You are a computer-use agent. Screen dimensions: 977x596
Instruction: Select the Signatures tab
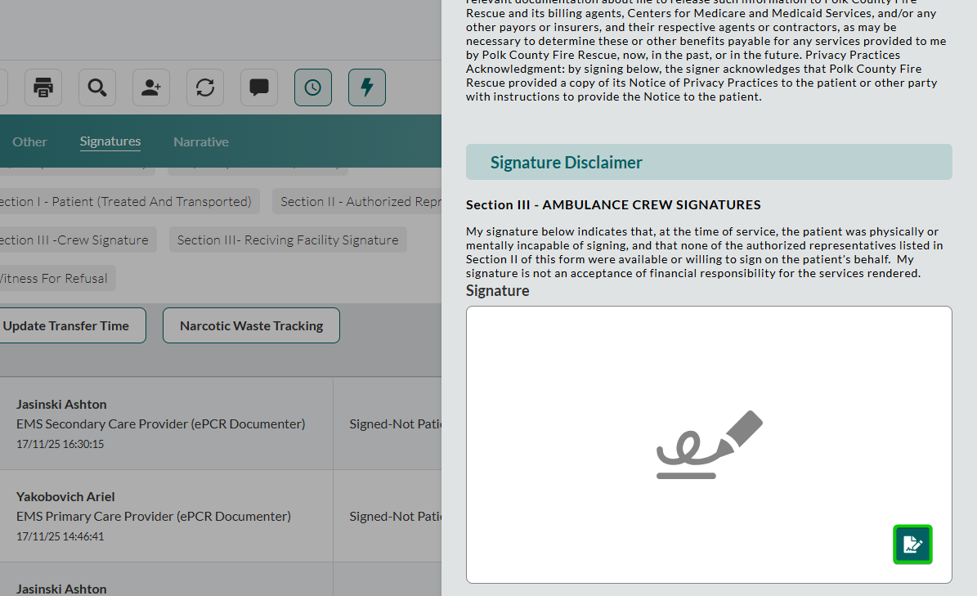click(110, 141)
